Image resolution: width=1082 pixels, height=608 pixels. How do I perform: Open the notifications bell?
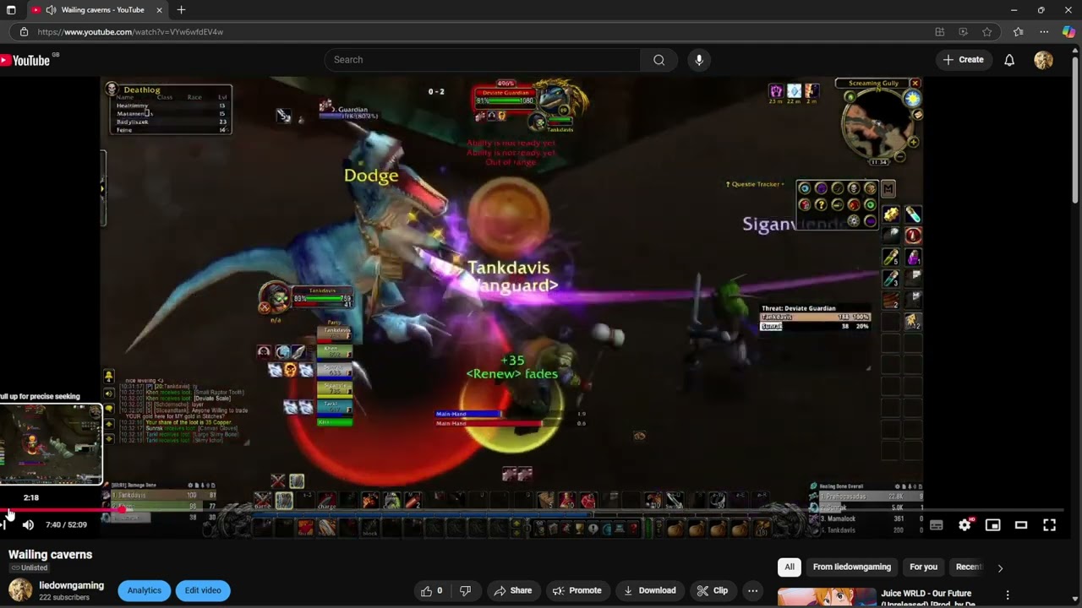[x=1009, y=60]
